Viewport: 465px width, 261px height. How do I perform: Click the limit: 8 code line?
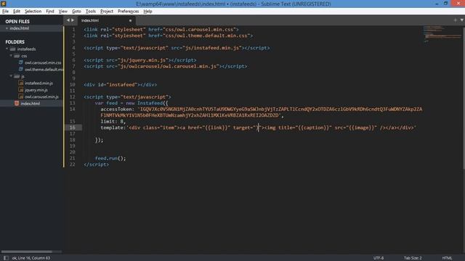113,121
